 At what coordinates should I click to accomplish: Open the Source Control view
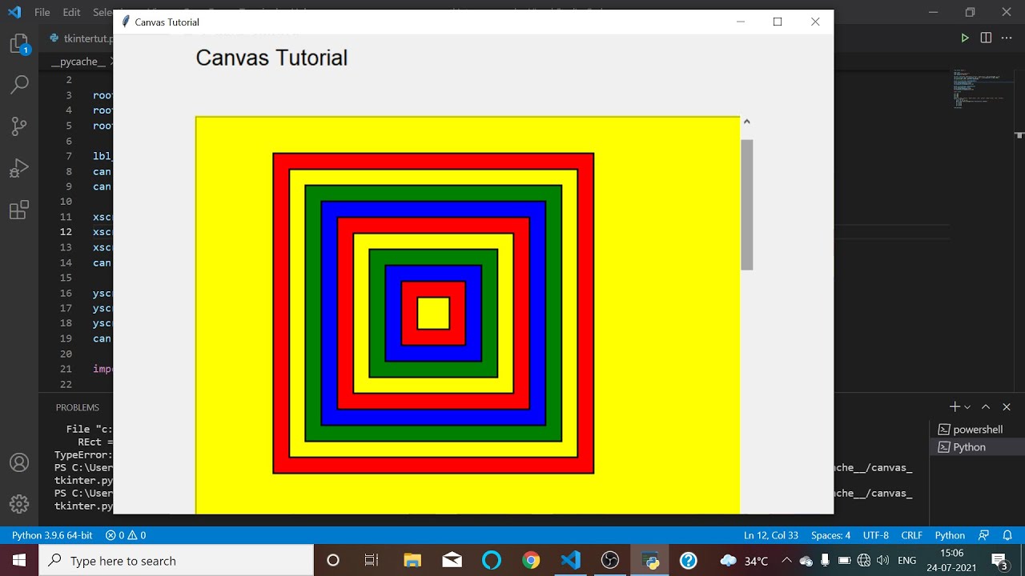(x=19, y=126)
